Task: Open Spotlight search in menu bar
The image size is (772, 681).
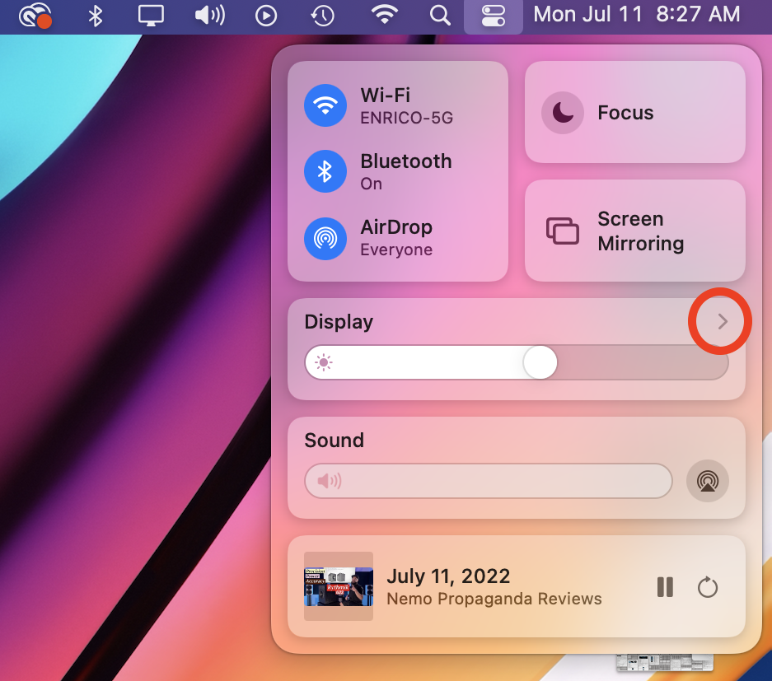Action: pyautogui.click(x=440, y=16)
